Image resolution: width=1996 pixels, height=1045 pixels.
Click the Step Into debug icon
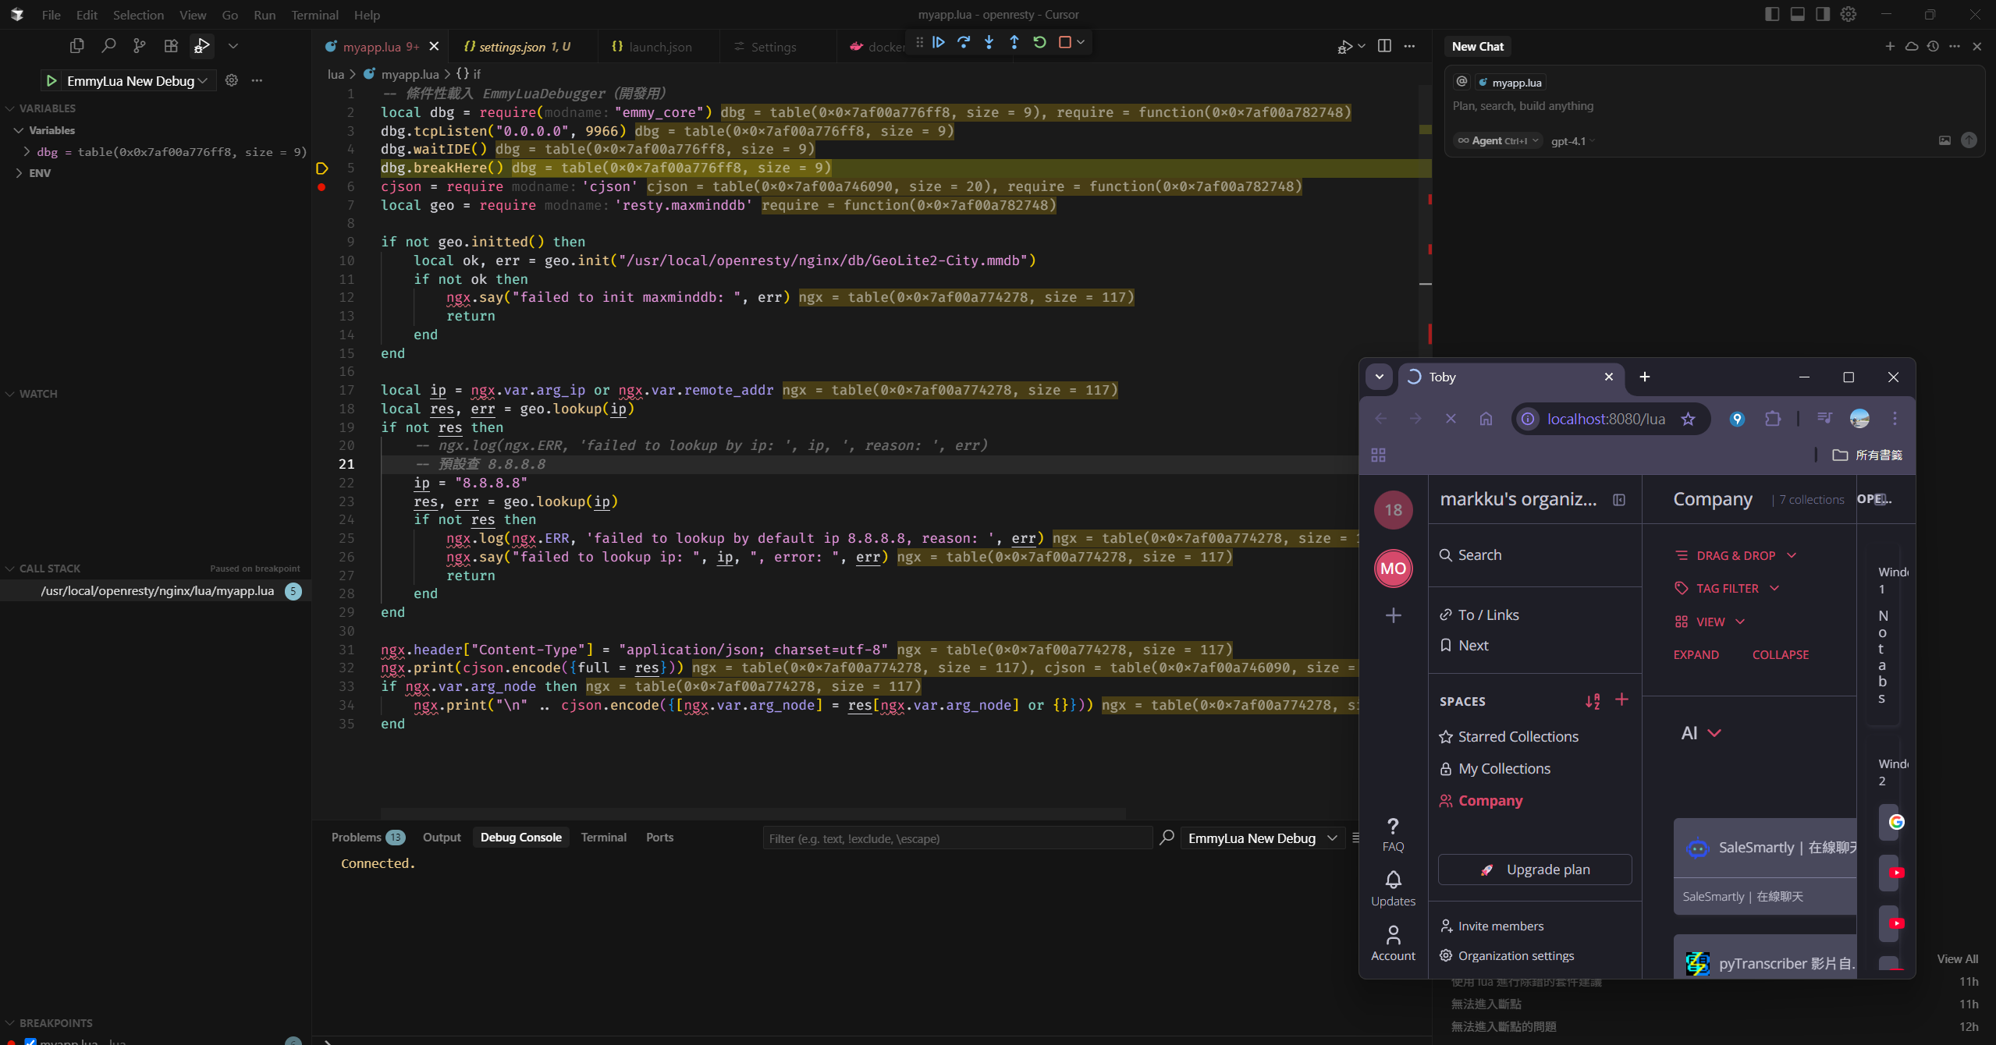(x=989, y=42)
